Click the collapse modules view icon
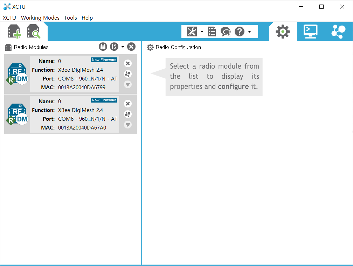This screenshot has height=266, width=353. pyautogui.click(x=103, y=47)
